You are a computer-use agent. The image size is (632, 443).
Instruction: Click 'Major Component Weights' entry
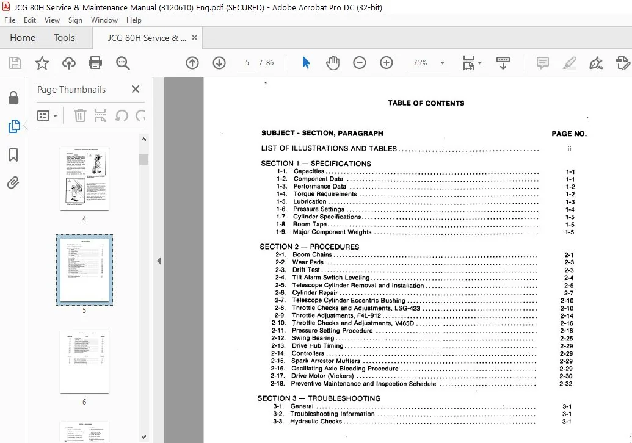[x=332, y=232]
